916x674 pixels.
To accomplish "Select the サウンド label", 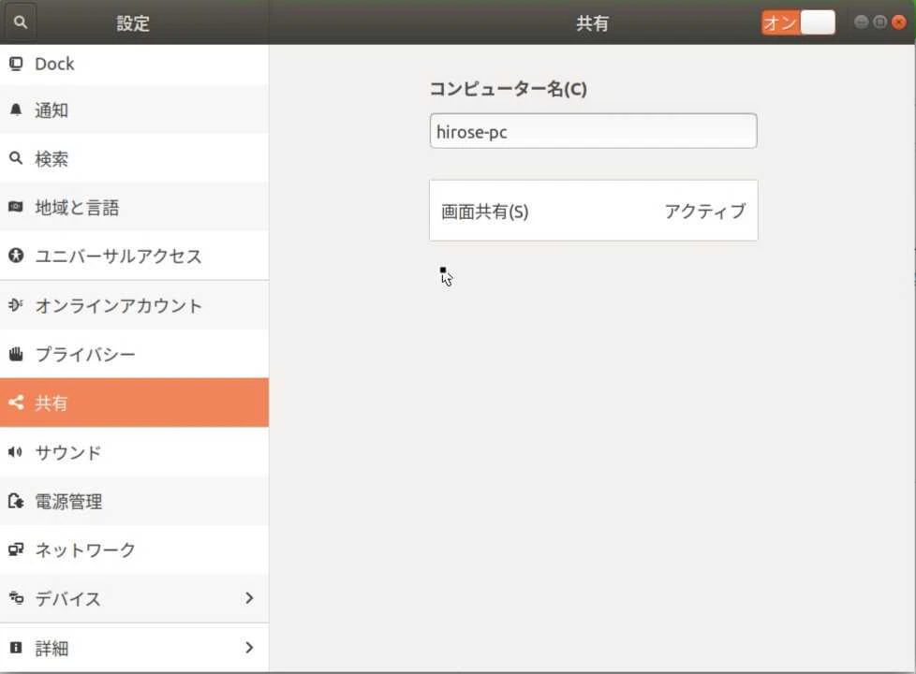I will click(68, 452).
